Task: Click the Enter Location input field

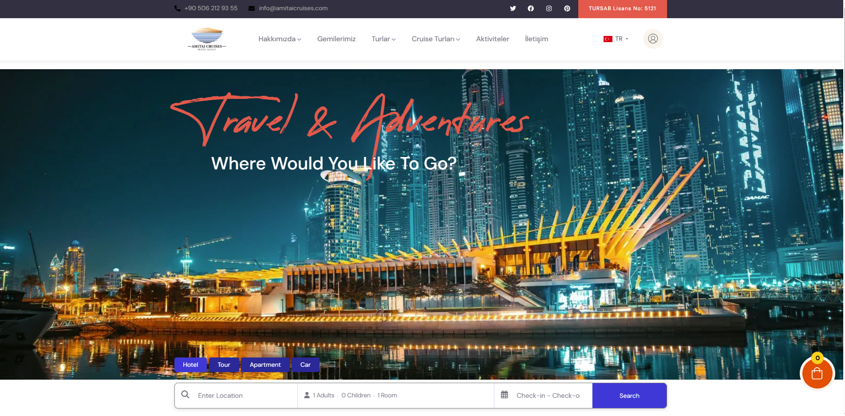Action: 244,396
